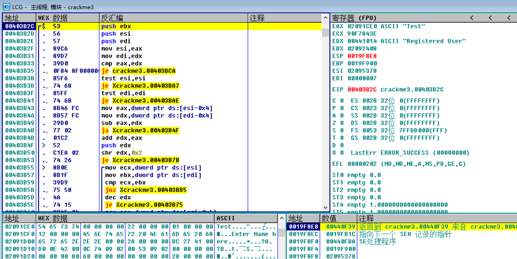Select the highlighted address 00403B2C row
This screenshot has height=259, width=517.
tap(162, 26)
